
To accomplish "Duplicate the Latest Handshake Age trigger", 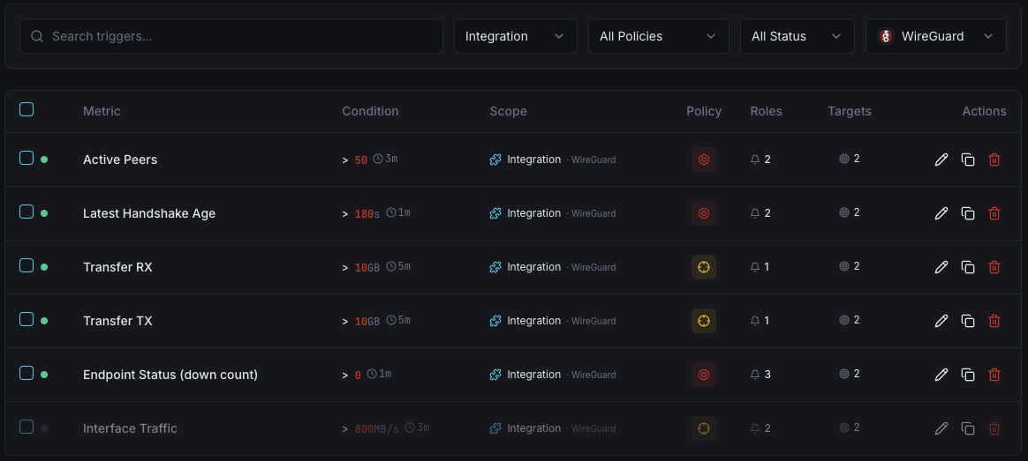I will 968,213.
